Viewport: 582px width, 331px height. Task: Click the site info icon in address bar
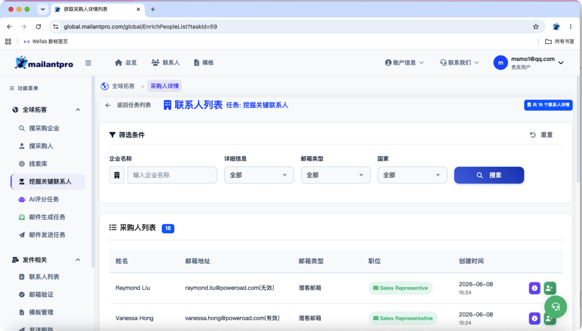[56, 27]
